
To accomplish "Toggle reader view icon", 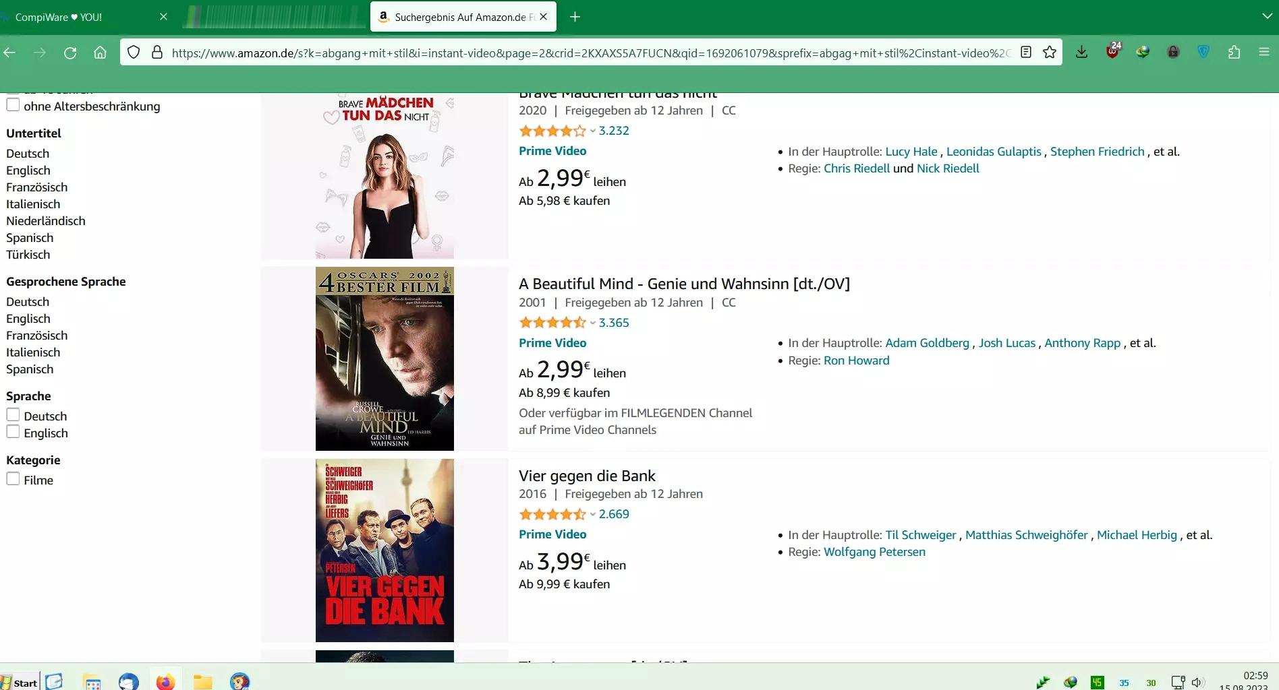I will (1026, 53).
